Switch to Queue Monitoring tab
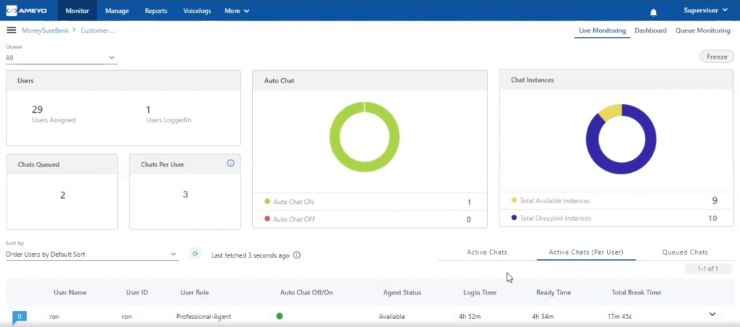The width and height of the screenshot is (740, 327). point(702,30)
